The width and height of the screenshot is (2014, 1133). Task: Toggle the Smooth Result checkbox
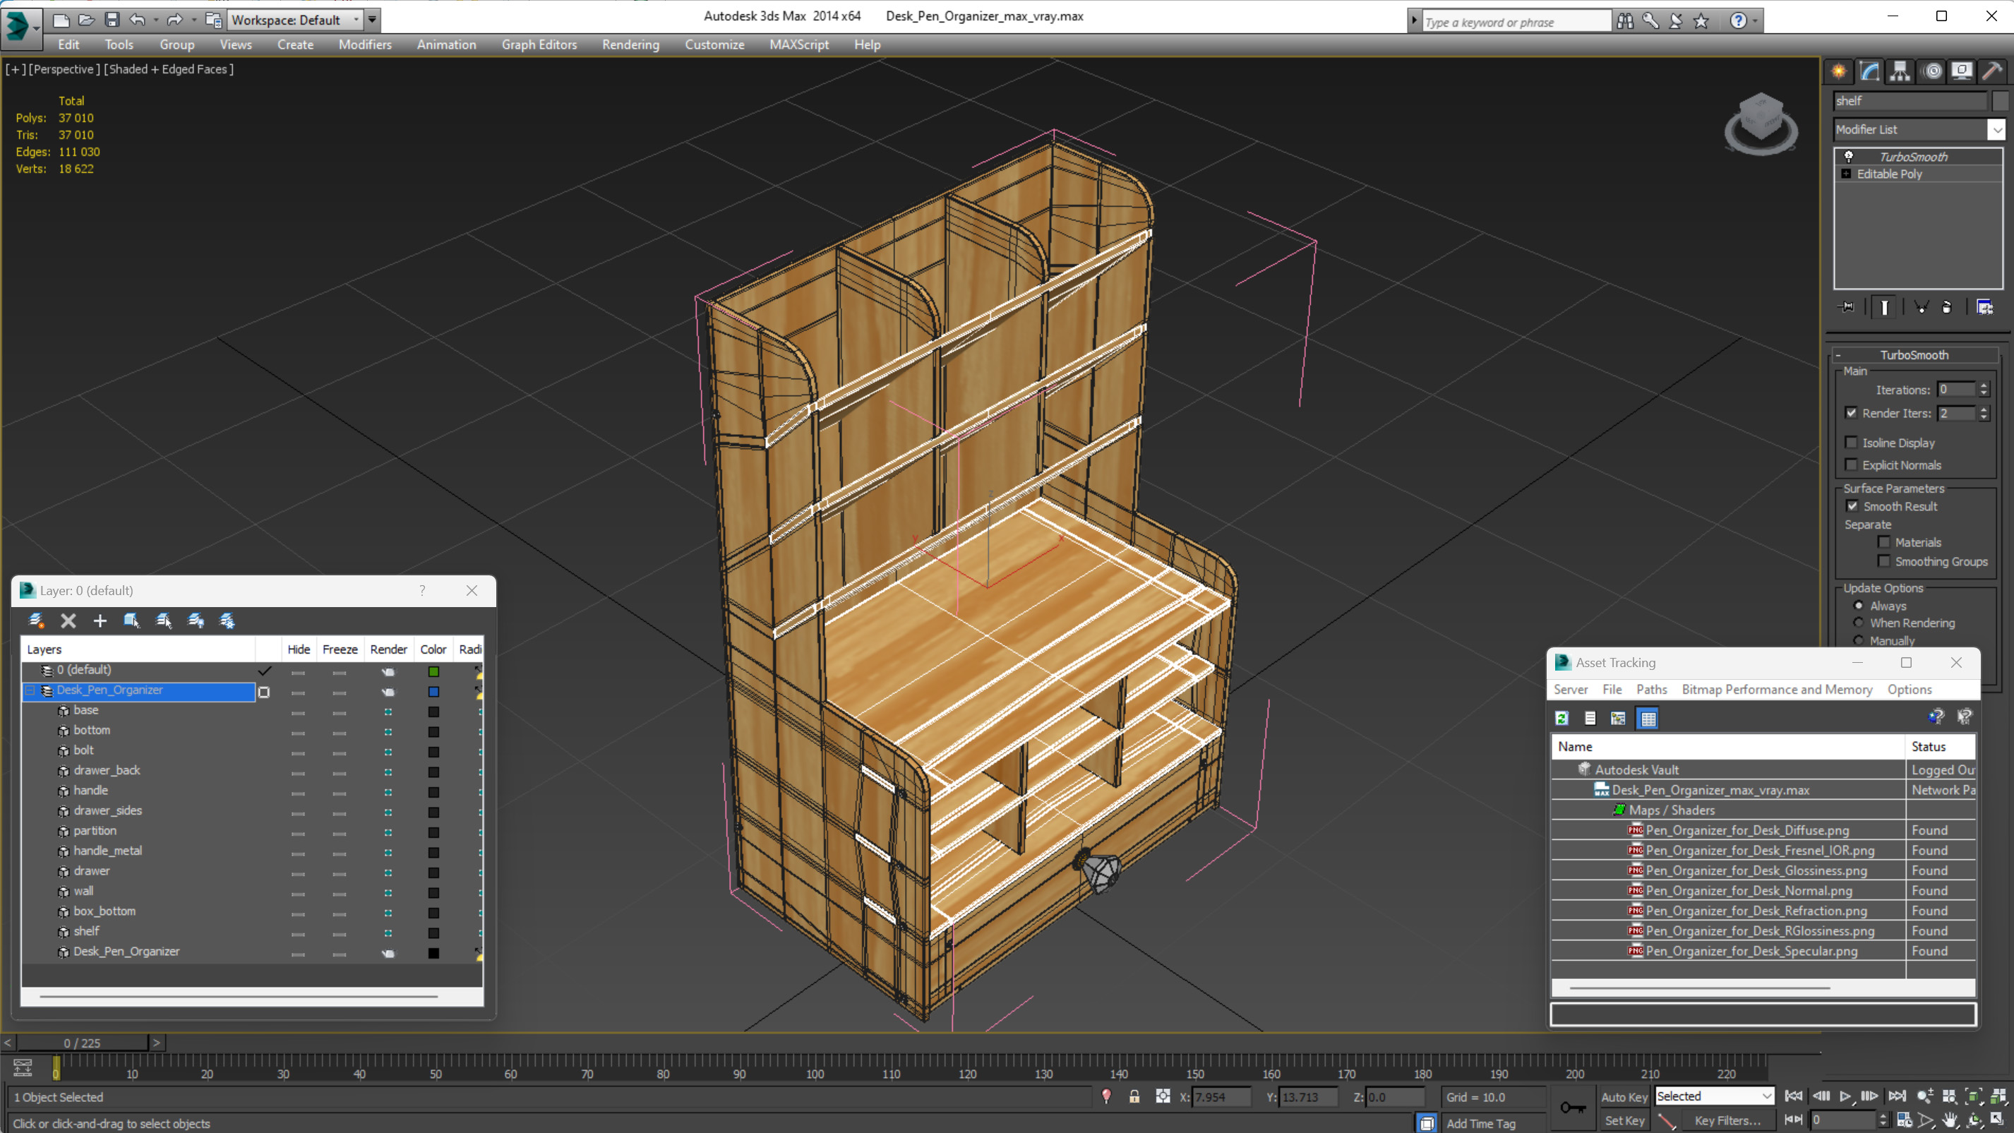point(1852,506)
